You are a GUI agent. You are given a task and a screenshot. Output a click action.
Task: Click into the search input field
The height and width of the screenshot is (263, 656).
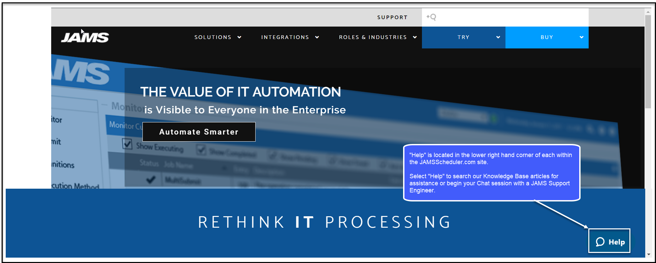[505, 17]
